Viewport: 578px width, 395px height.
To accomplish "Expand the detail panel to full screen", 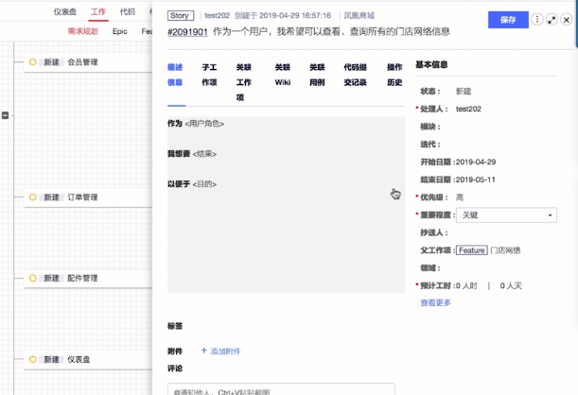I will click(x=552, y=20).
